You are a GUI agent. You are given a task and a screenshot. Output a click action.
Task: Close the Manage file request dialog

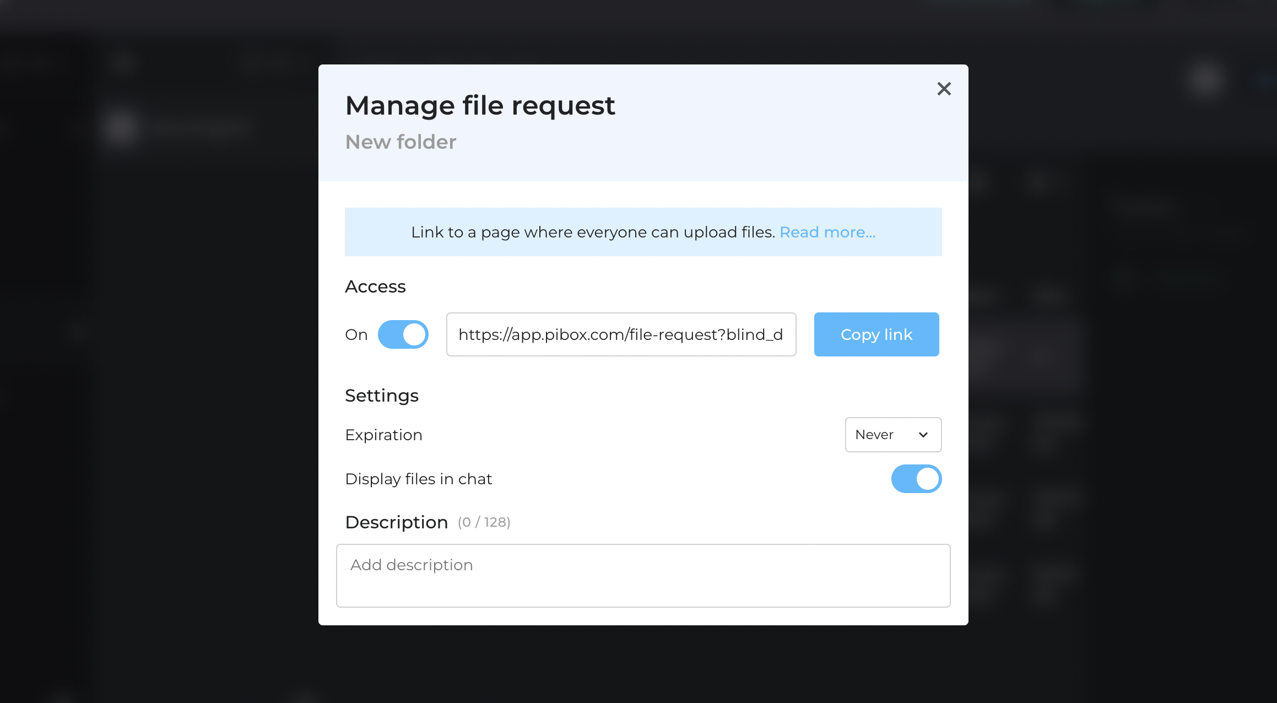point(944,89)
